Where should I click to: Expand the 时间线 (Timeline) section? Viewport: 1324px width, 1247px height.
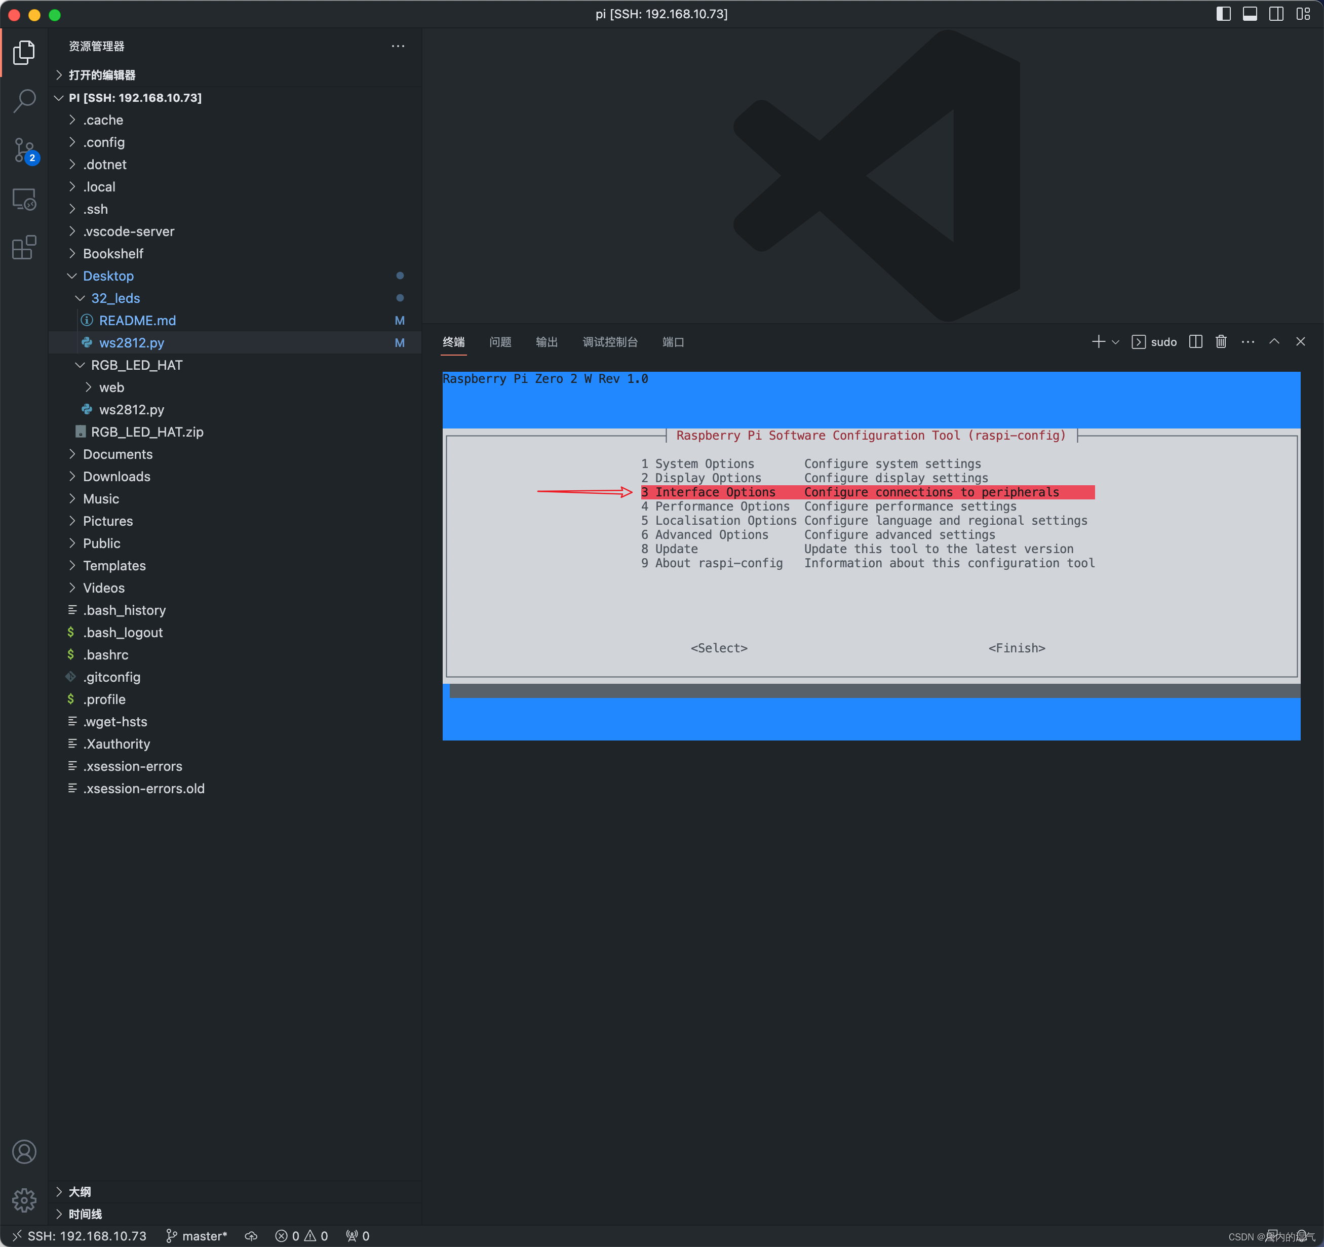pos(235,1214)
